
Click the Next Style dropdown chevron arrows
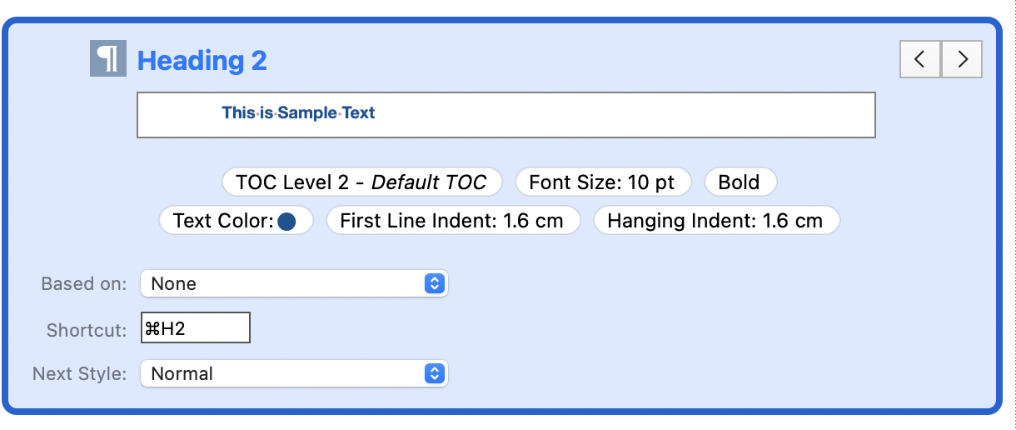[x=434, y=373]
